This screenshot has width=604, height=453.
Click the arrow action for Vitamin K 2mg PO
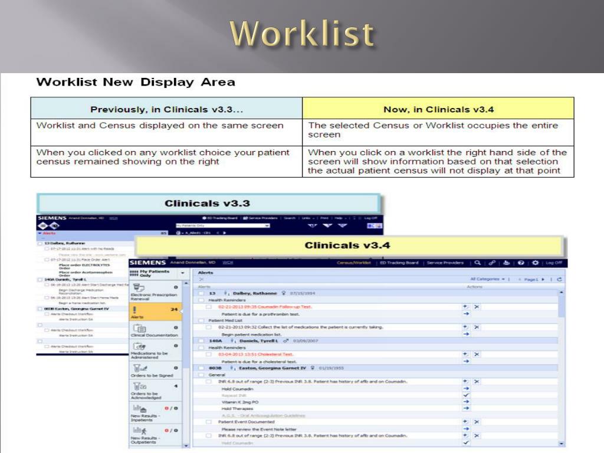point(466,402)
